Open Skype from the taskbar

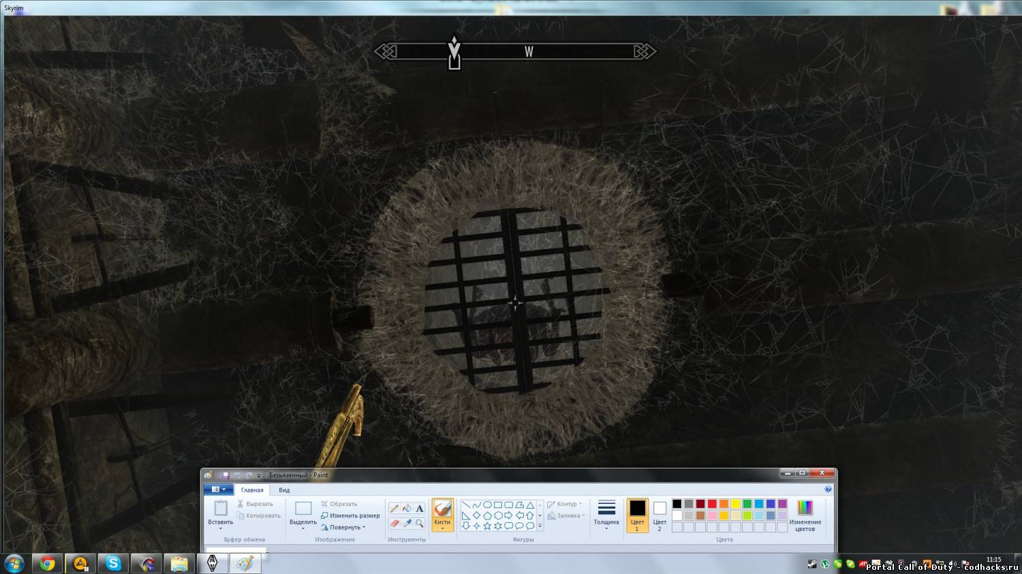pos(113,564)
